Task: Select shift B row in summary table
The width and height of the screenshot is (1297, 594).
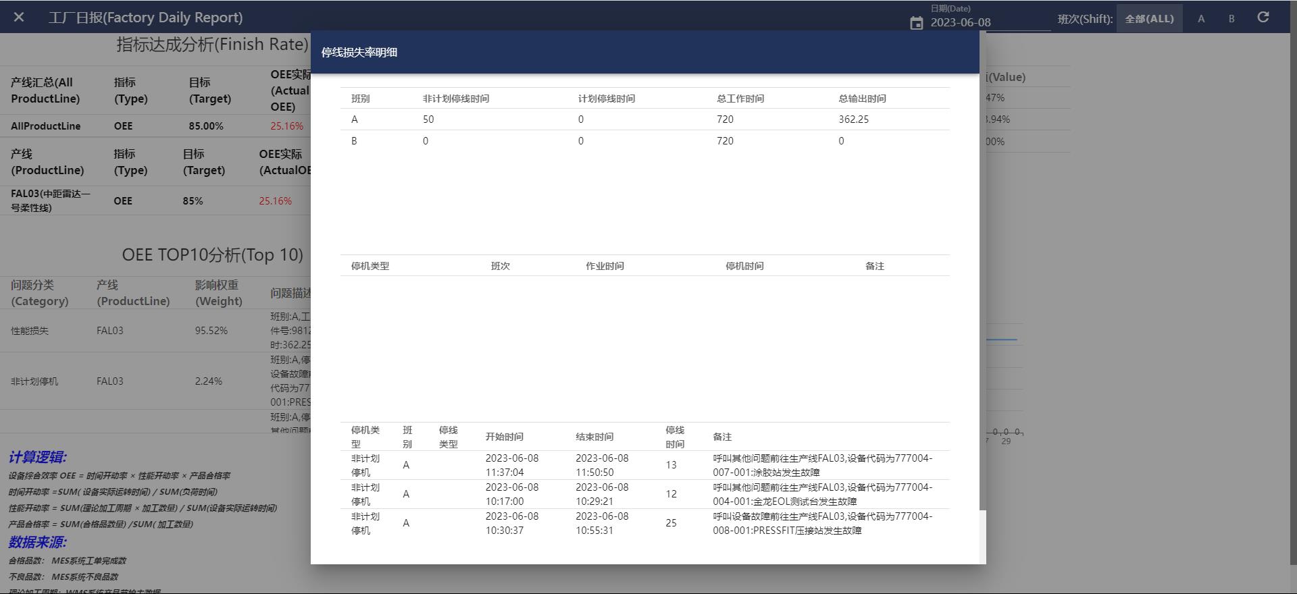Action: click(645, 141)
